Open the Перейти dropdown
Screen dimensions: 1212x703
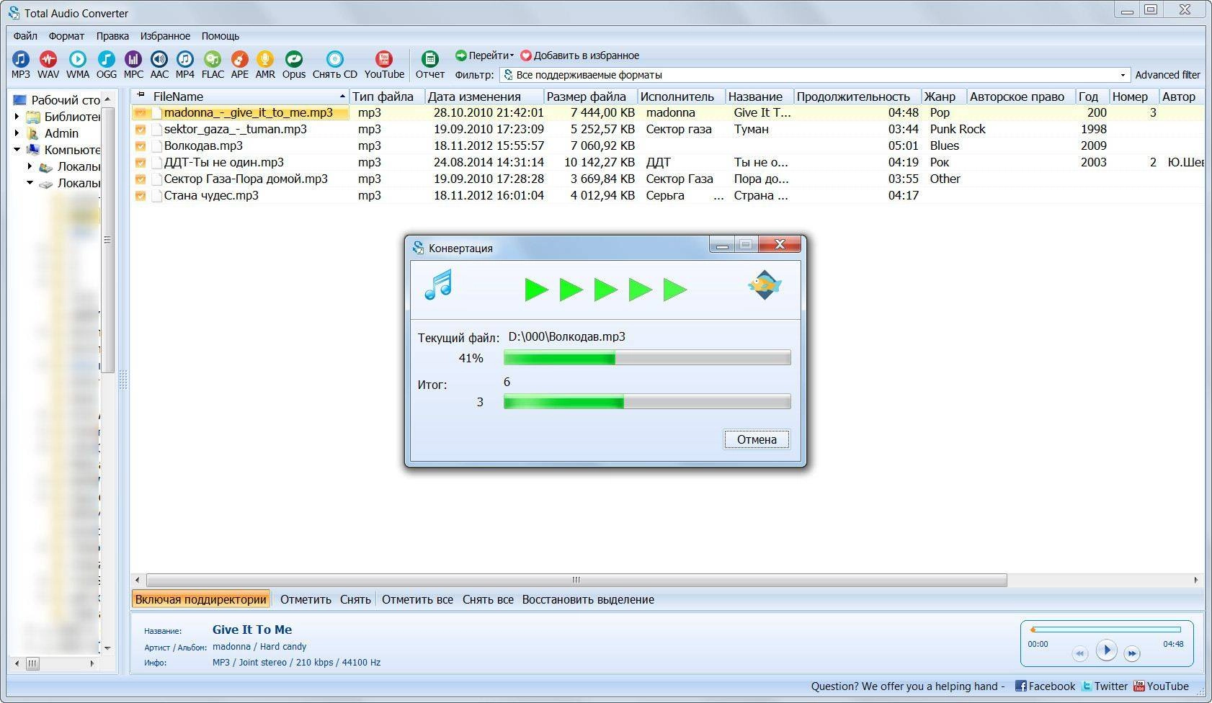[x=484, y=55]
